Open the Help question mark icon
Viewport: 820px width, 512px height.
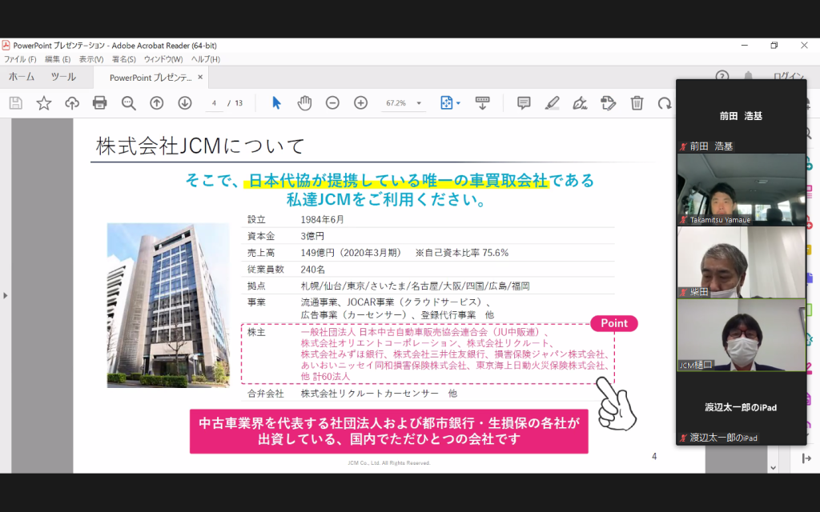[722, 76]
